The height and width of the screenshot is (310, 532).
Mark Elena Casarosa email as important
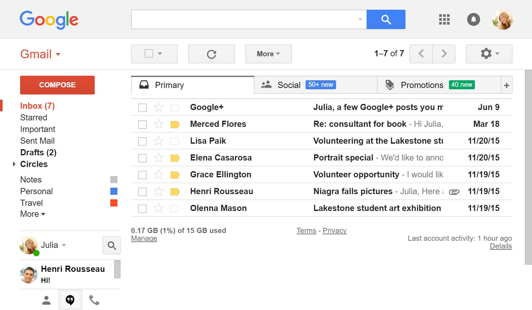point(175,158)
